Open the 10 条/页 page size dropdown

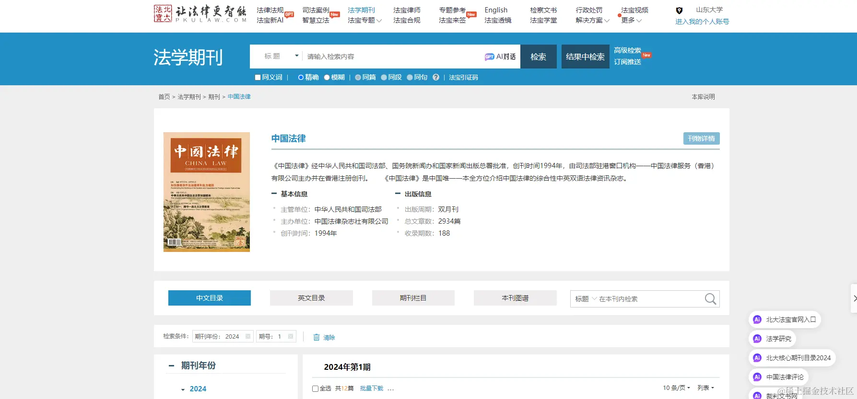pos(676,388)
